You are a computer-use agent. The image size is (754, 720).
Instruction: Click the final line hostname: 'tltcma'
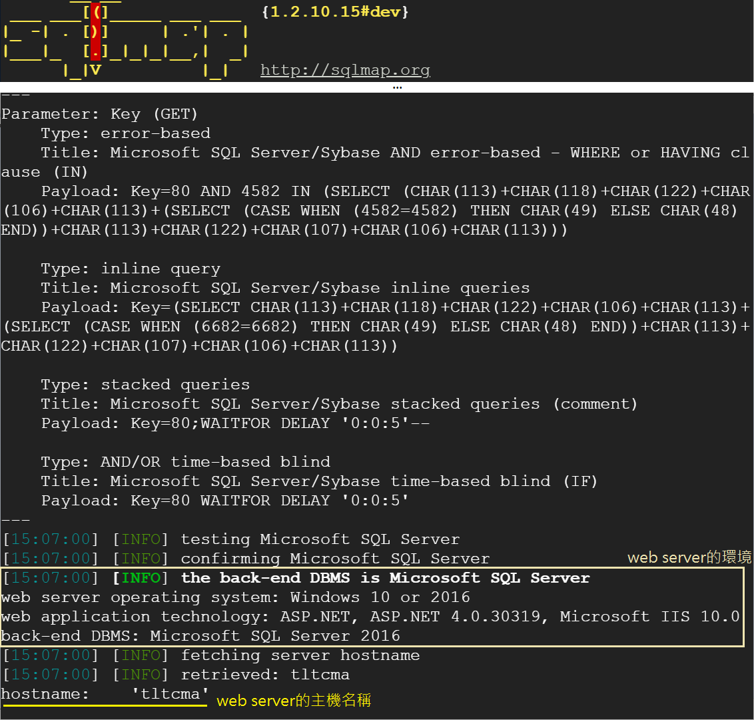coord(105,694)
